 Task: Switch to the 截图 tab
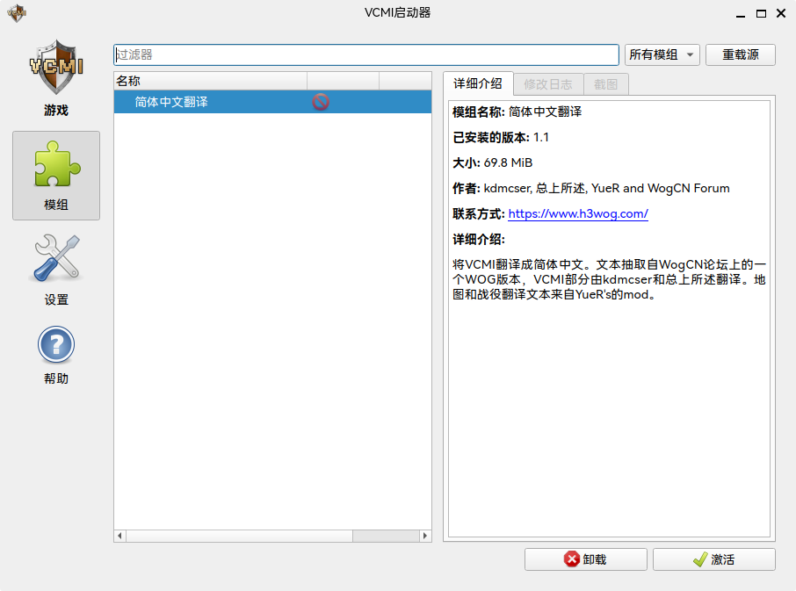[x=606, y=84]
